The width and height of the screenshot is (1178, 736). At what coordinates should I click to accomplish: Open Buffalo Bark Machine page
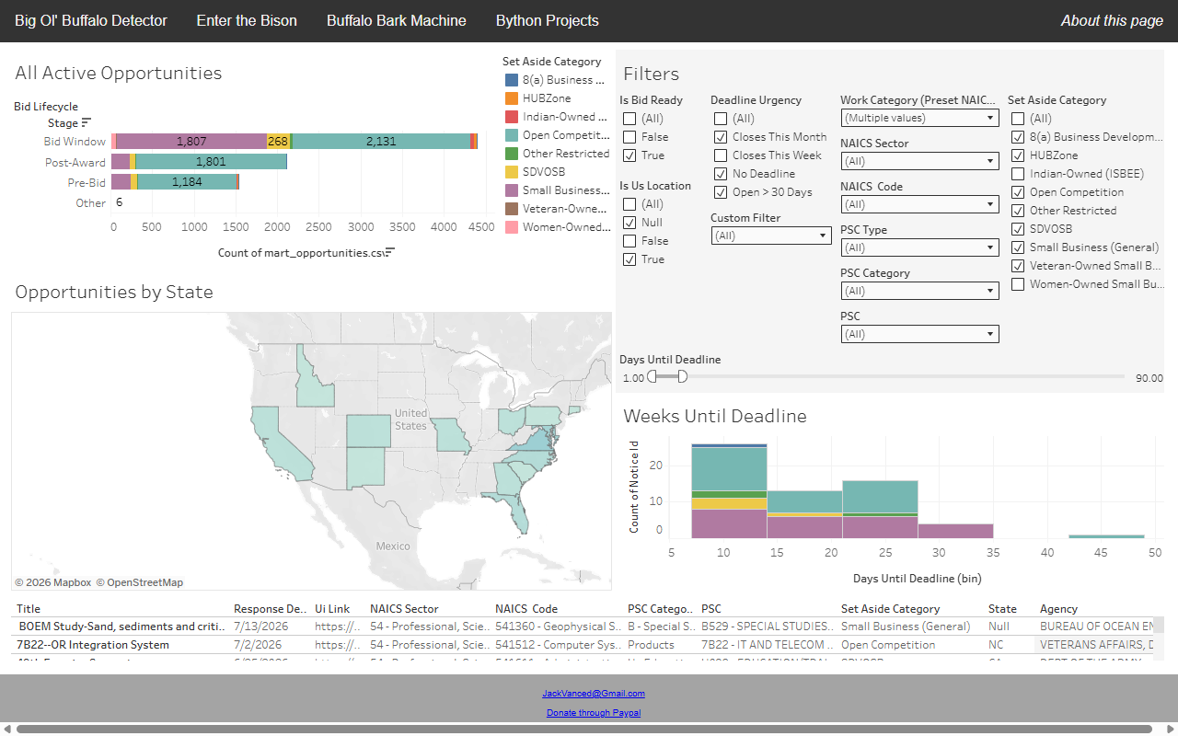point(397,20)
